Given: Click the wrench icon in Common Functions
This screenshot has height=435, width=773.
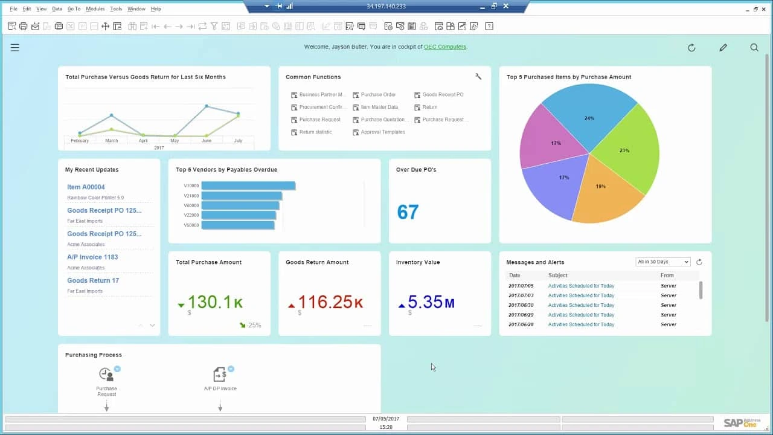Looking at the screenshot, I should [478, 77].
